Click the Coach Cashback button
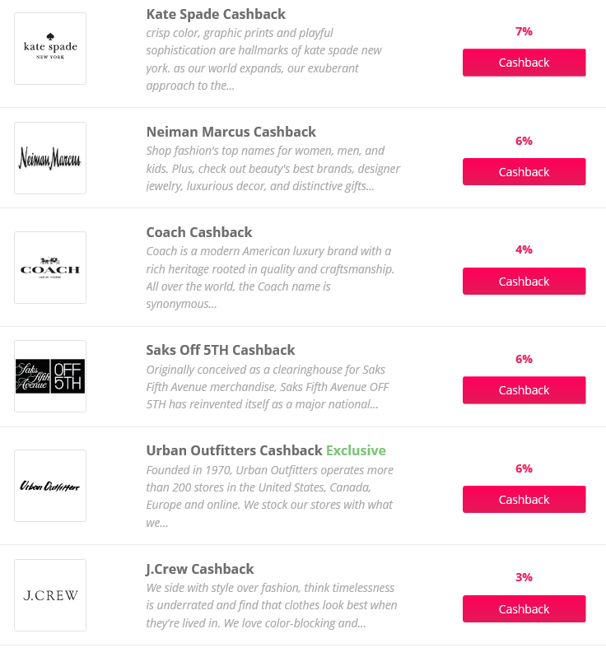The image size is (606, 657). coord(524,281)
